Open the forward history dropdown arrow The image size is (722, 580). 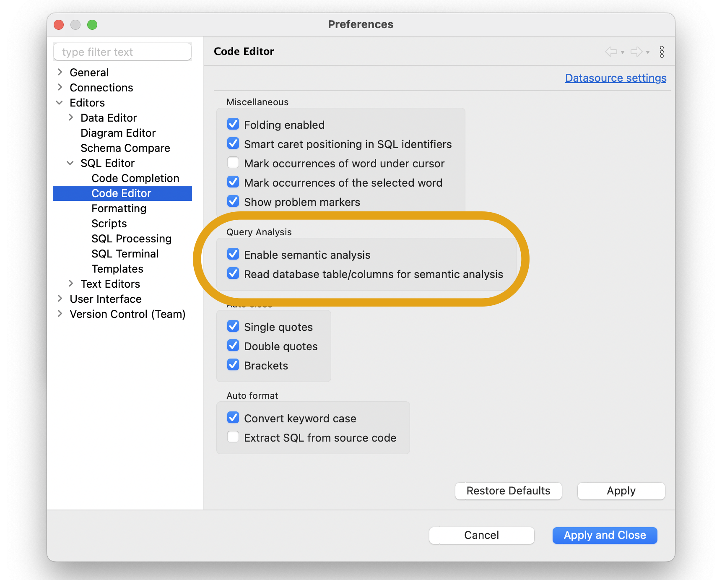[648, 52]
